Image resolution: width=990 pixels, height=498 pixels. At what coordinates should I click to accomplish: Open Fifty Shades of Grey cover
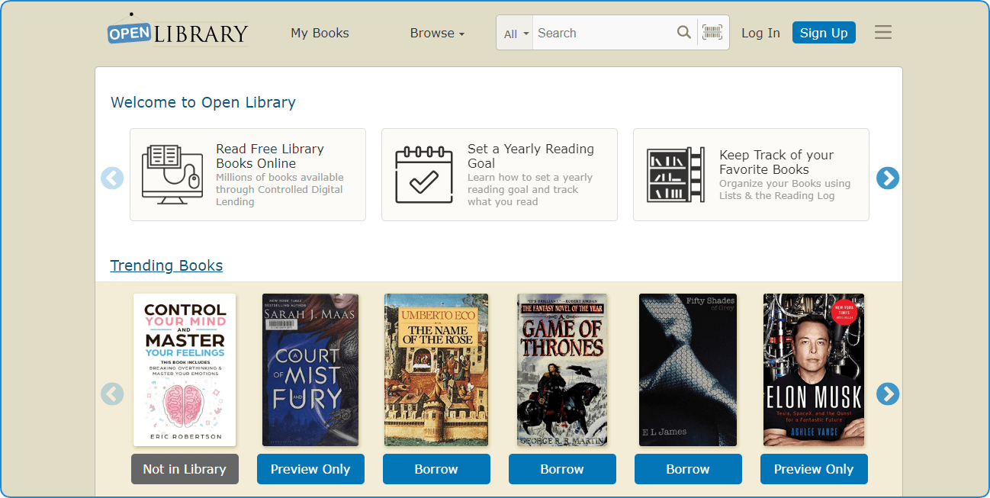[688, 370]
